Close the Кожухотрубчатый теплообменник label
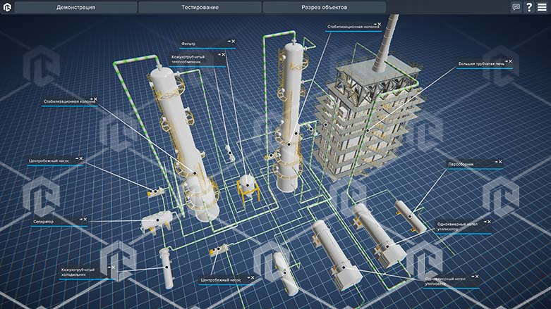The width and height of the screenshot is (551, 309). [223, 54]
